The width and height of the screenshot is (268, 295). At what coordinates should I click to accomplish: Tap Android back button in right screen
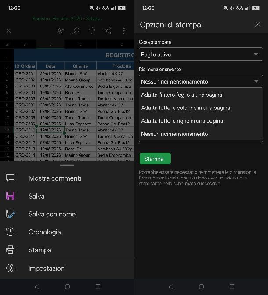point(171,287)
